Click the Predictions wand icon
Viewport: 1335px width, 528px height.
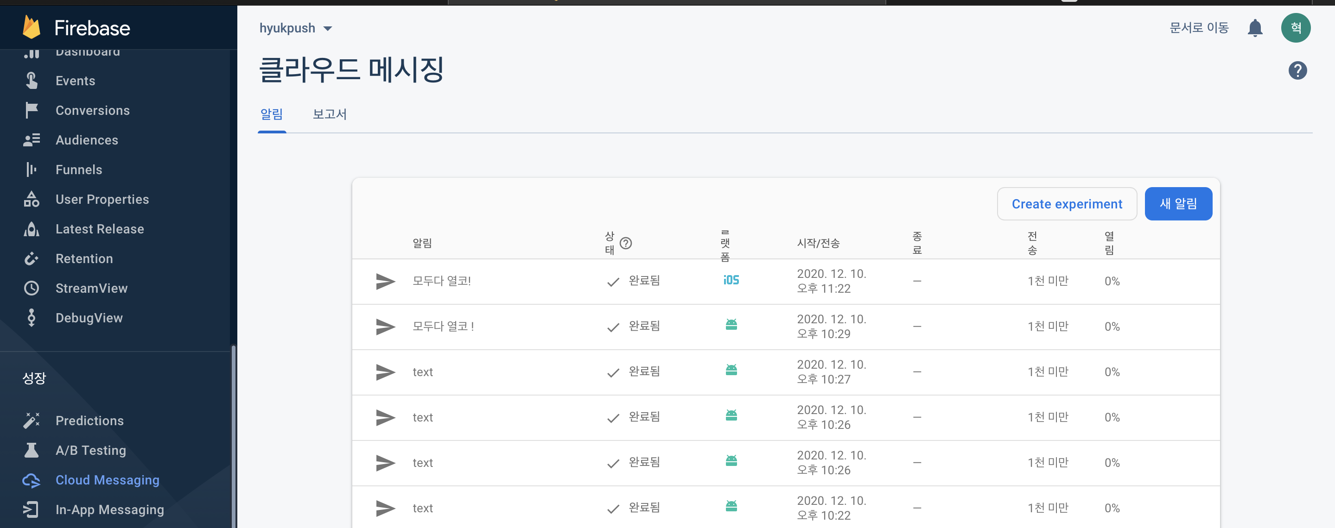pyautogui.click(x=32, y=421)
